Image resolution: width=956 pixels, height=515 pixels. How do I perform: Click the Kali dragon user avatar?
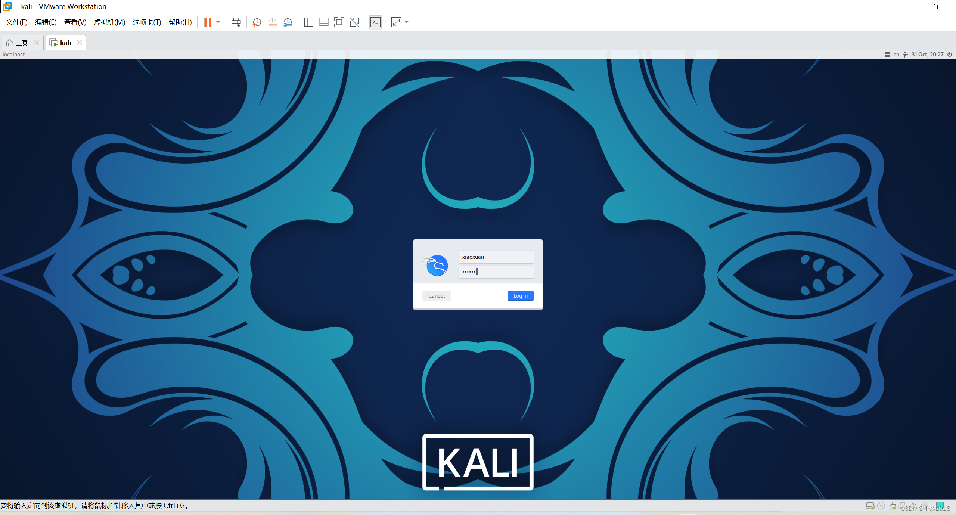436,265
